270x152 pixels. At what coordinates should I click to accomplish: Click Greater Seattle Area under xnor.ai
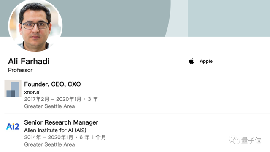[49, 106]
